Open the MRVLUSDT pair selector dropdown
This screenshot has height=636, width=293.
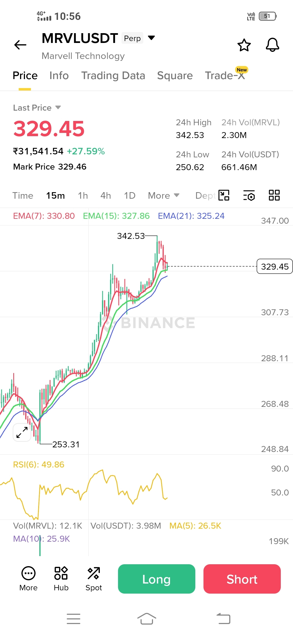tap(151, 38)
